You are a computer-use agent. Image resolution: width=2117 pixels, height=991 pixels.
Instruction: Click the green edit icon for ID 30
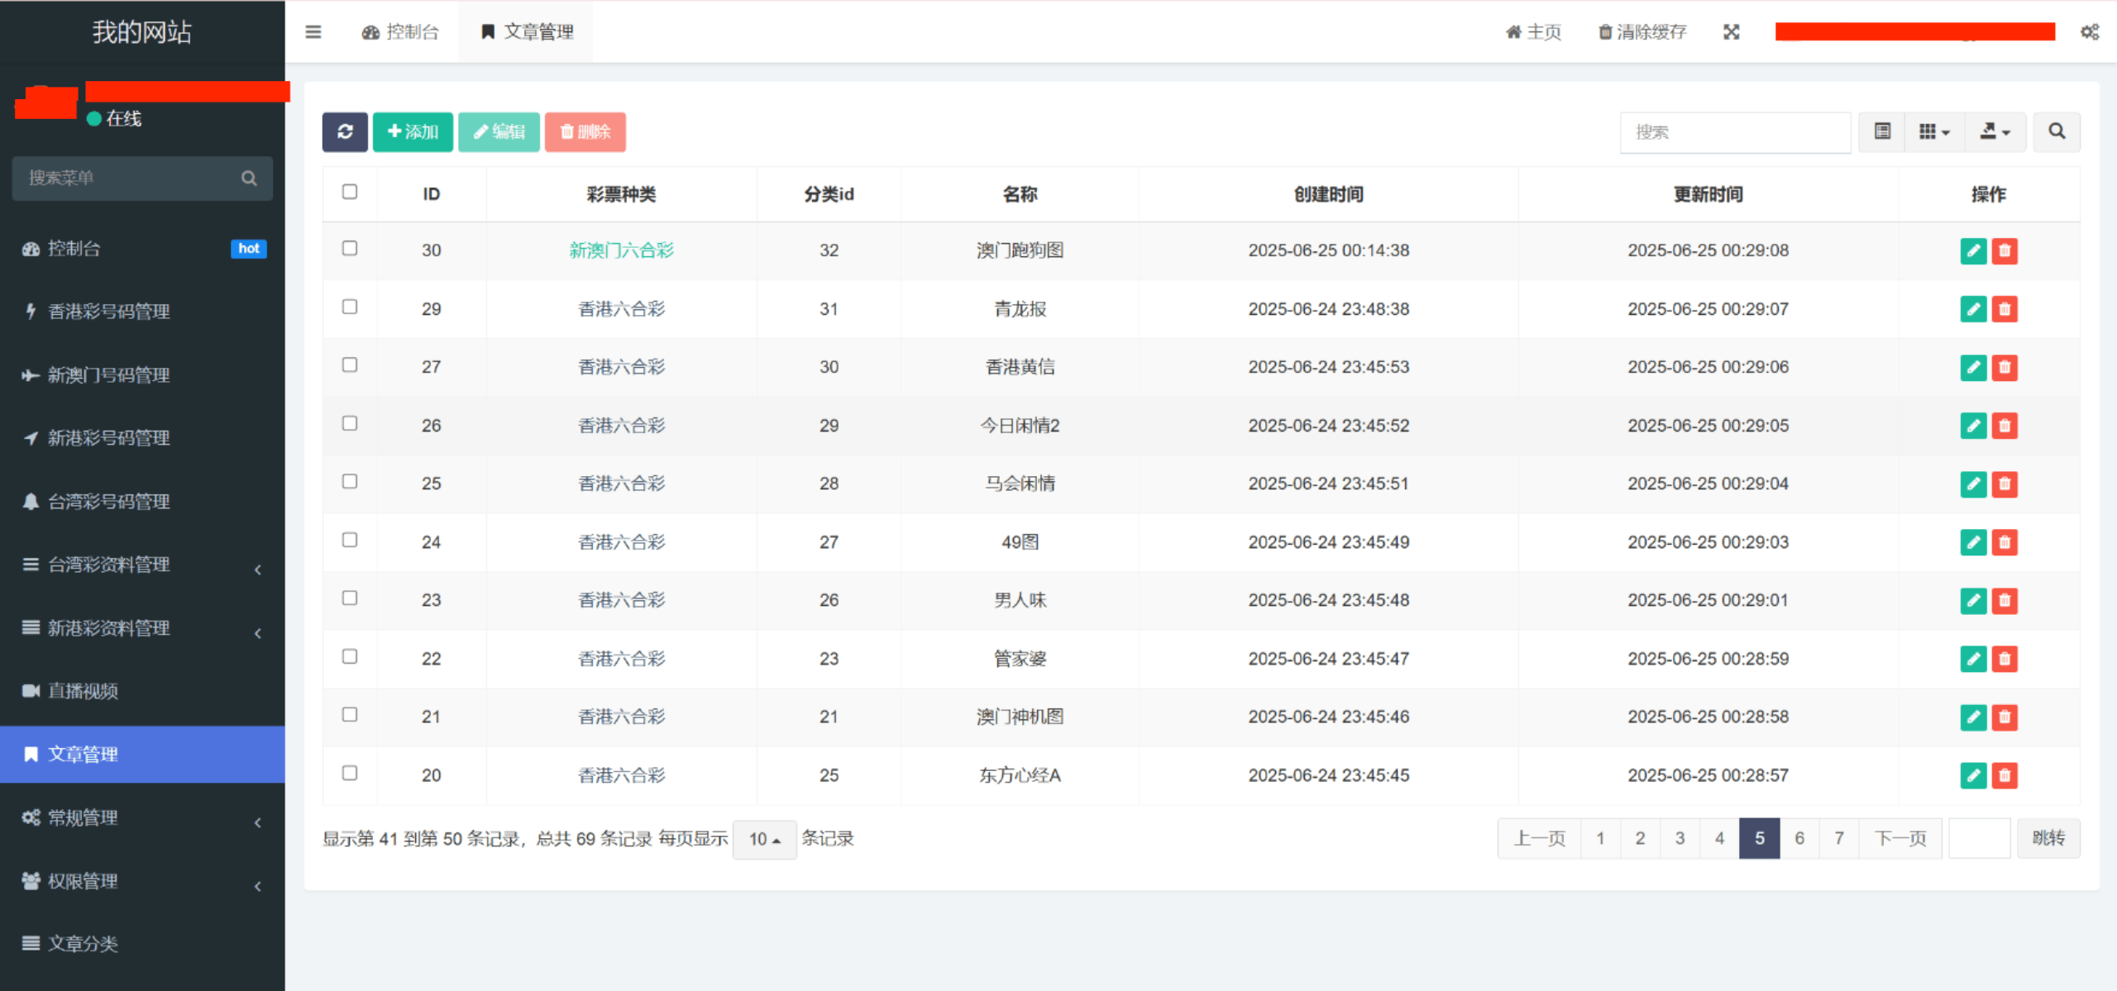[x=1973, y=250]
